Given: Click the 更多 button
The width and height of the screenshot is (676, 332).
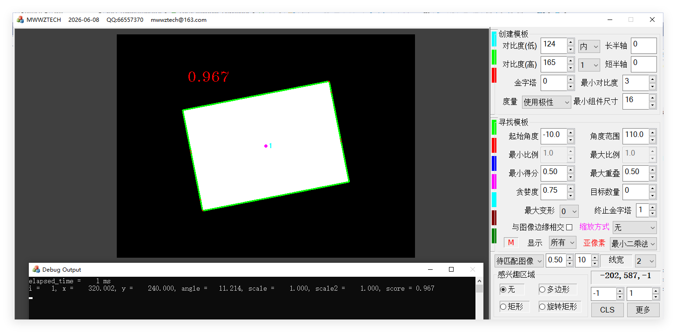Looking at the screenshot, I should [643, 310].
